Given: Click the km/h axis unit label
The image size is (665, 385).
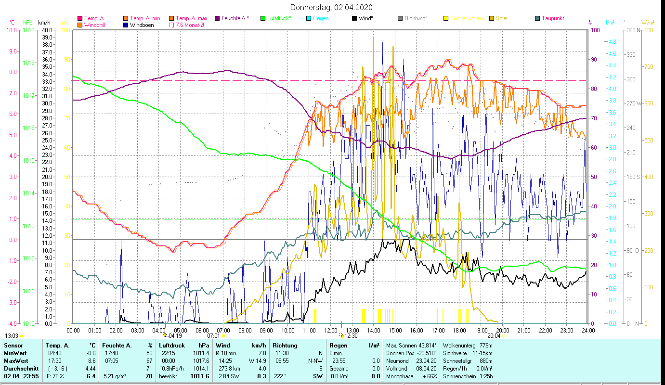Looking at the screenshot, I should pyautogui.click(x=44, y=23).
